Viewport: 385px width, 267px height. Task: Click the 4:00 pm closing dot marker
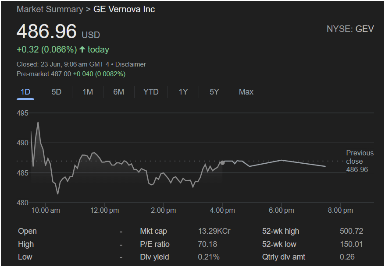click(x=222, y=163)
